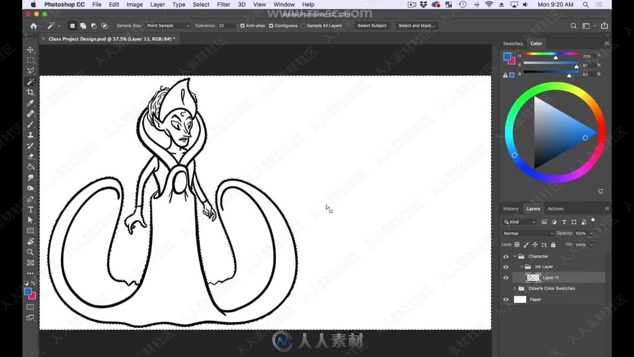Hide Layer 11 visibility
This screenshot has width=634, height=357.
click(x=506, y=278)
